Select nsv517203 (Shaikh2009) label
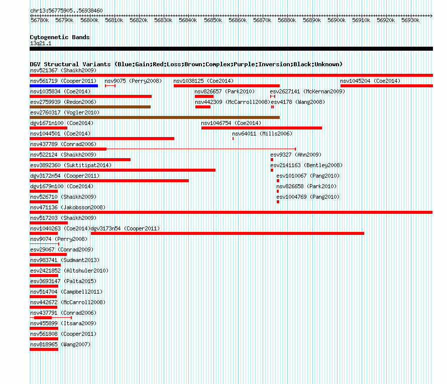The height and width of the screenshot is (384, 447). [x=63, y=218]
